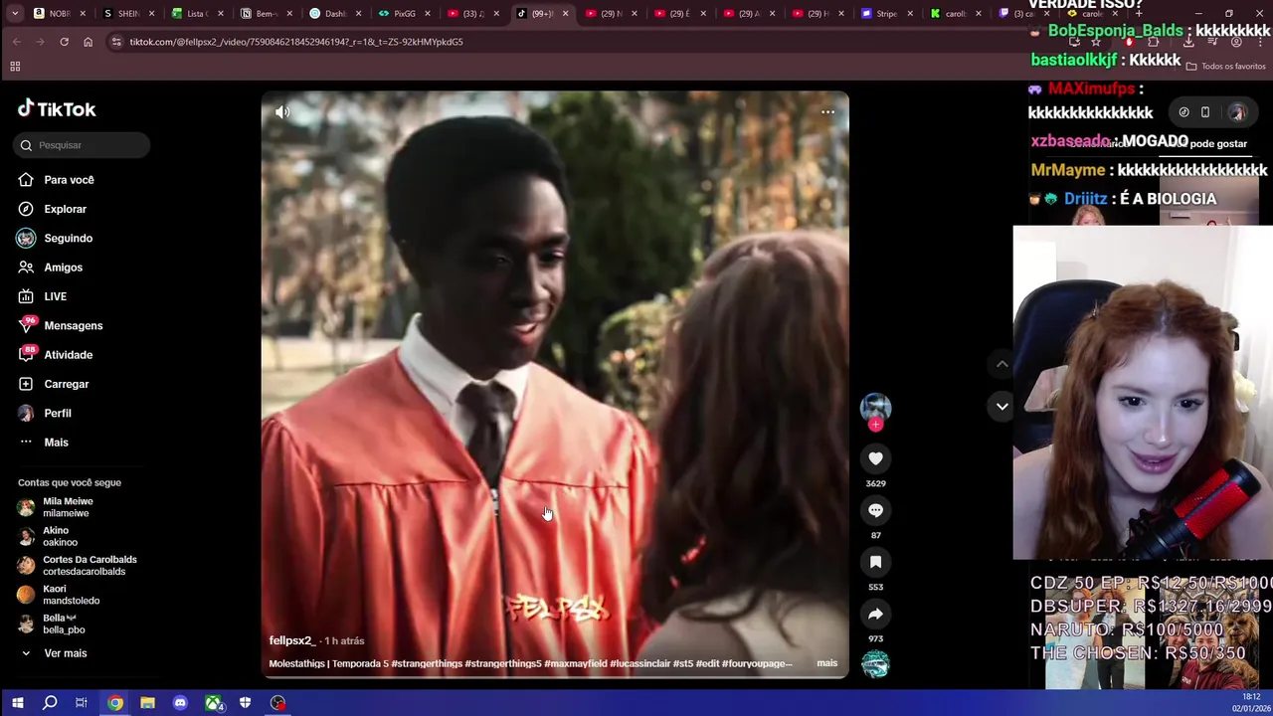Open Windows Security shield in taskbar
This screenshot has height=716, width=1273.
pyautogui.click(x=245, y=703)
